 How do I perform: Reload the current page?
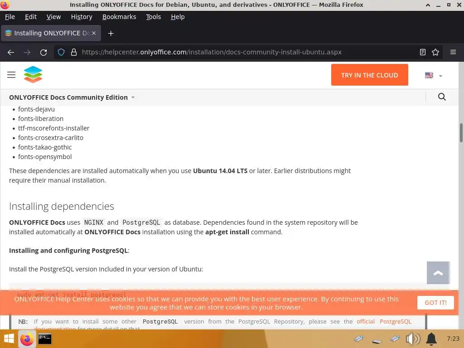(43, 53)
